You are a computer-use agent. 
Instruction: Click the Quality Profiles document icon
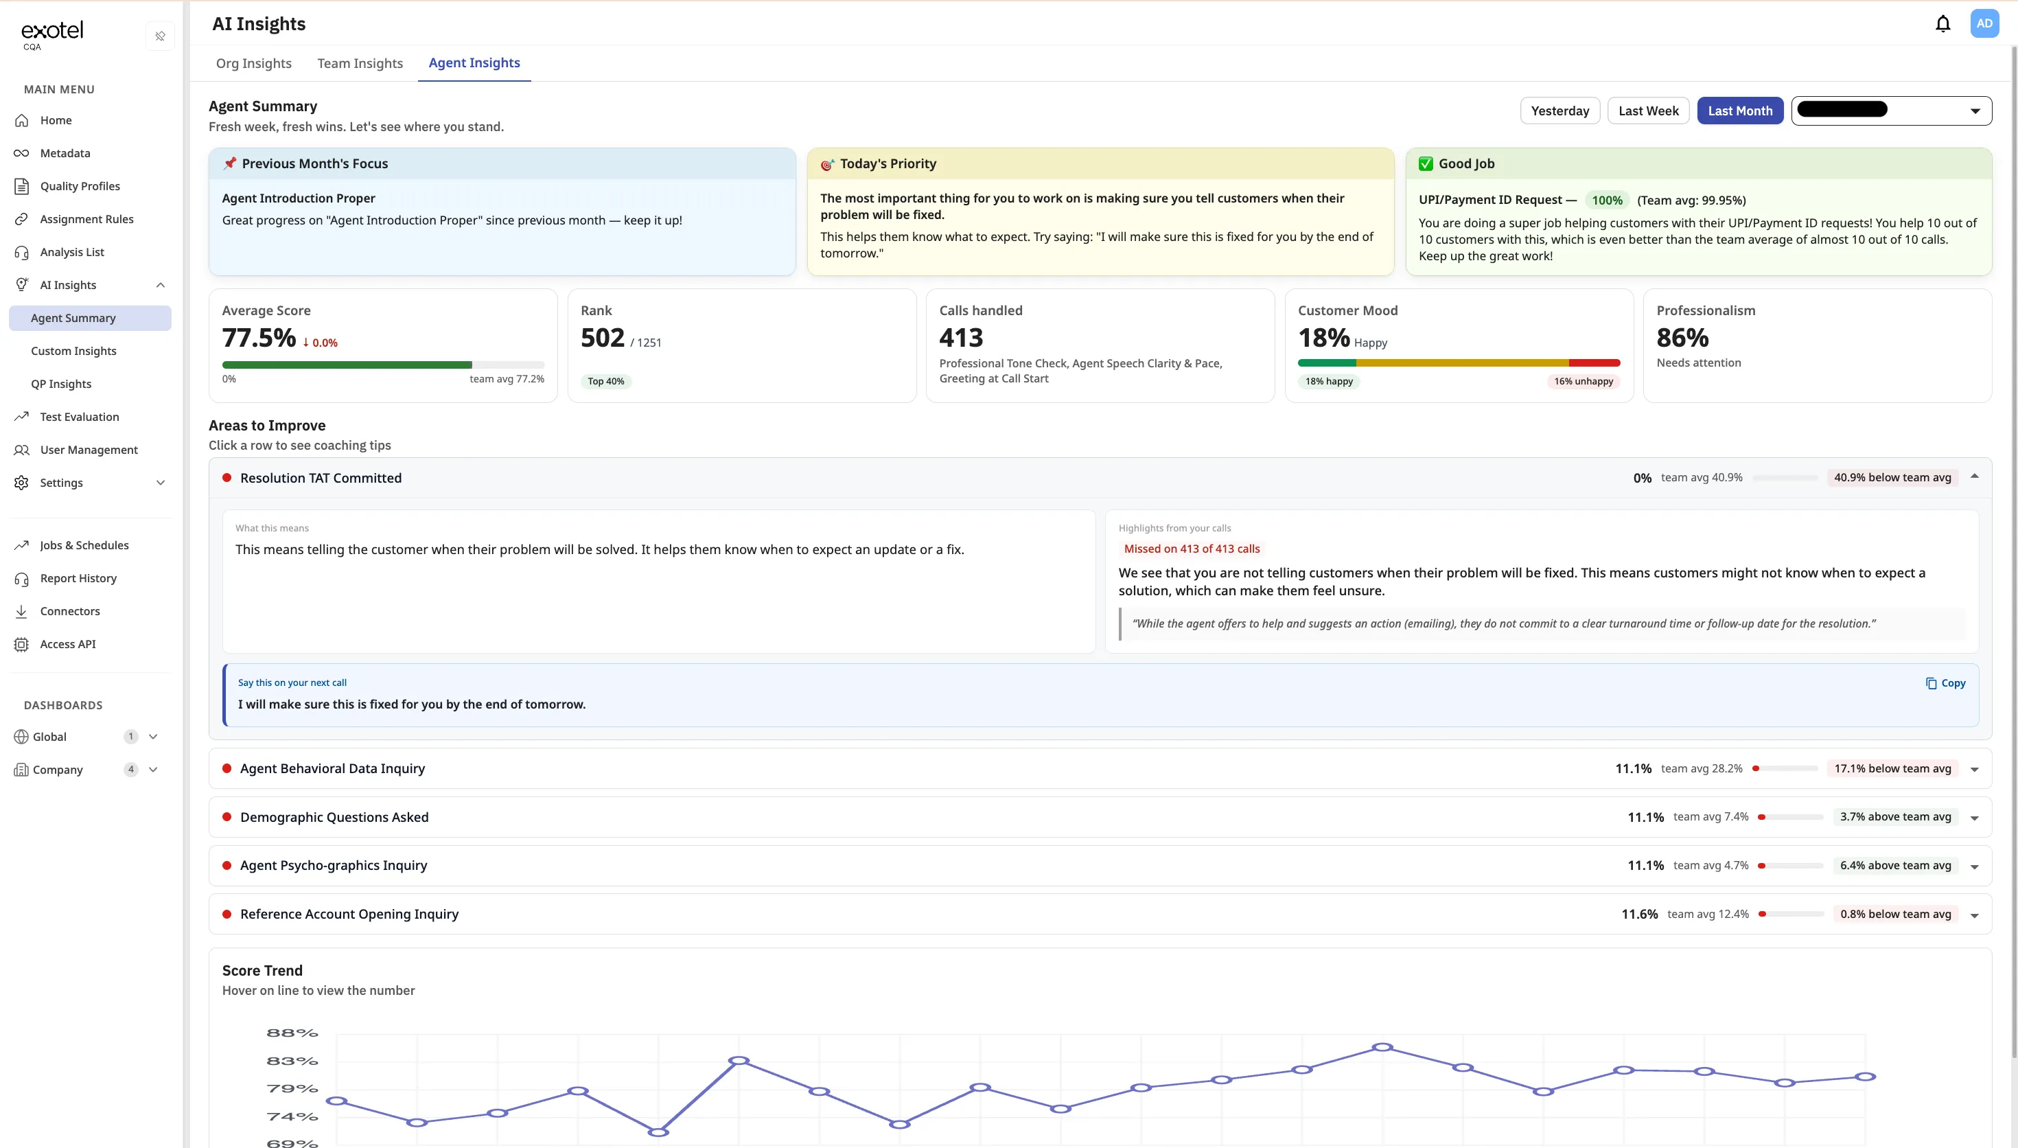21,186
